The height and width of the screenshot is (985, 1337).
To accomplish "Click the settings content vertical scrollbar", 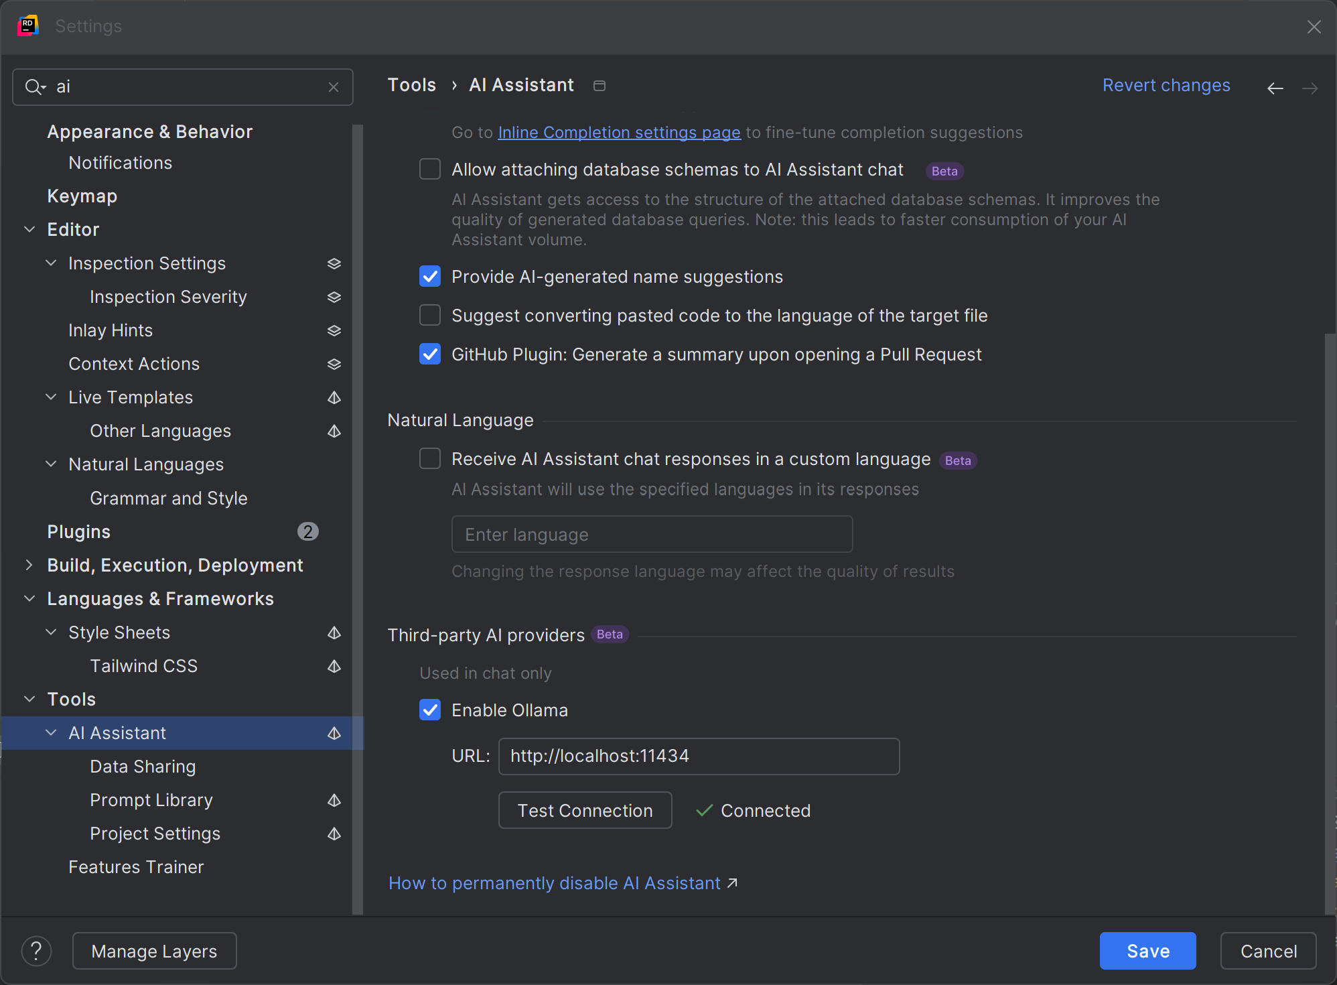I will click(1330, 623).
